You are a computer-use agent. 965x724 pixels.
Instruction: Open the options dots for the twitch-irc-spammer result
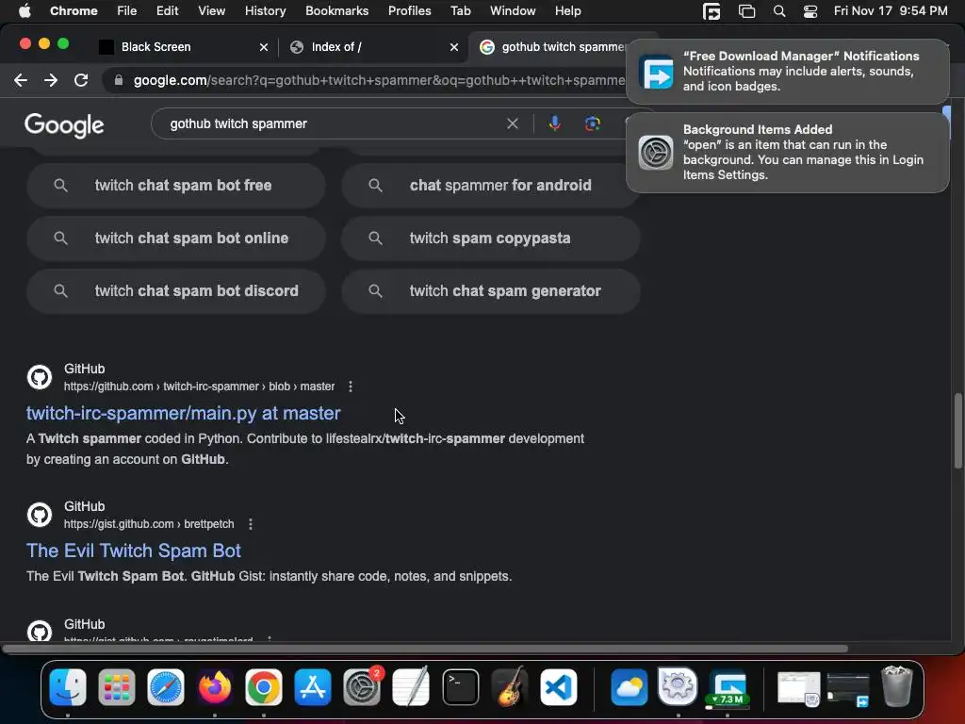coord(351,387)
